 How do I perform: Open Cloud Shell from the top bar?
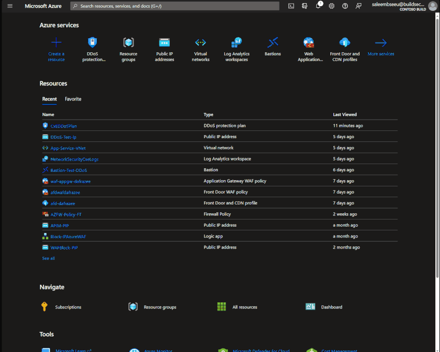[291, 6]
